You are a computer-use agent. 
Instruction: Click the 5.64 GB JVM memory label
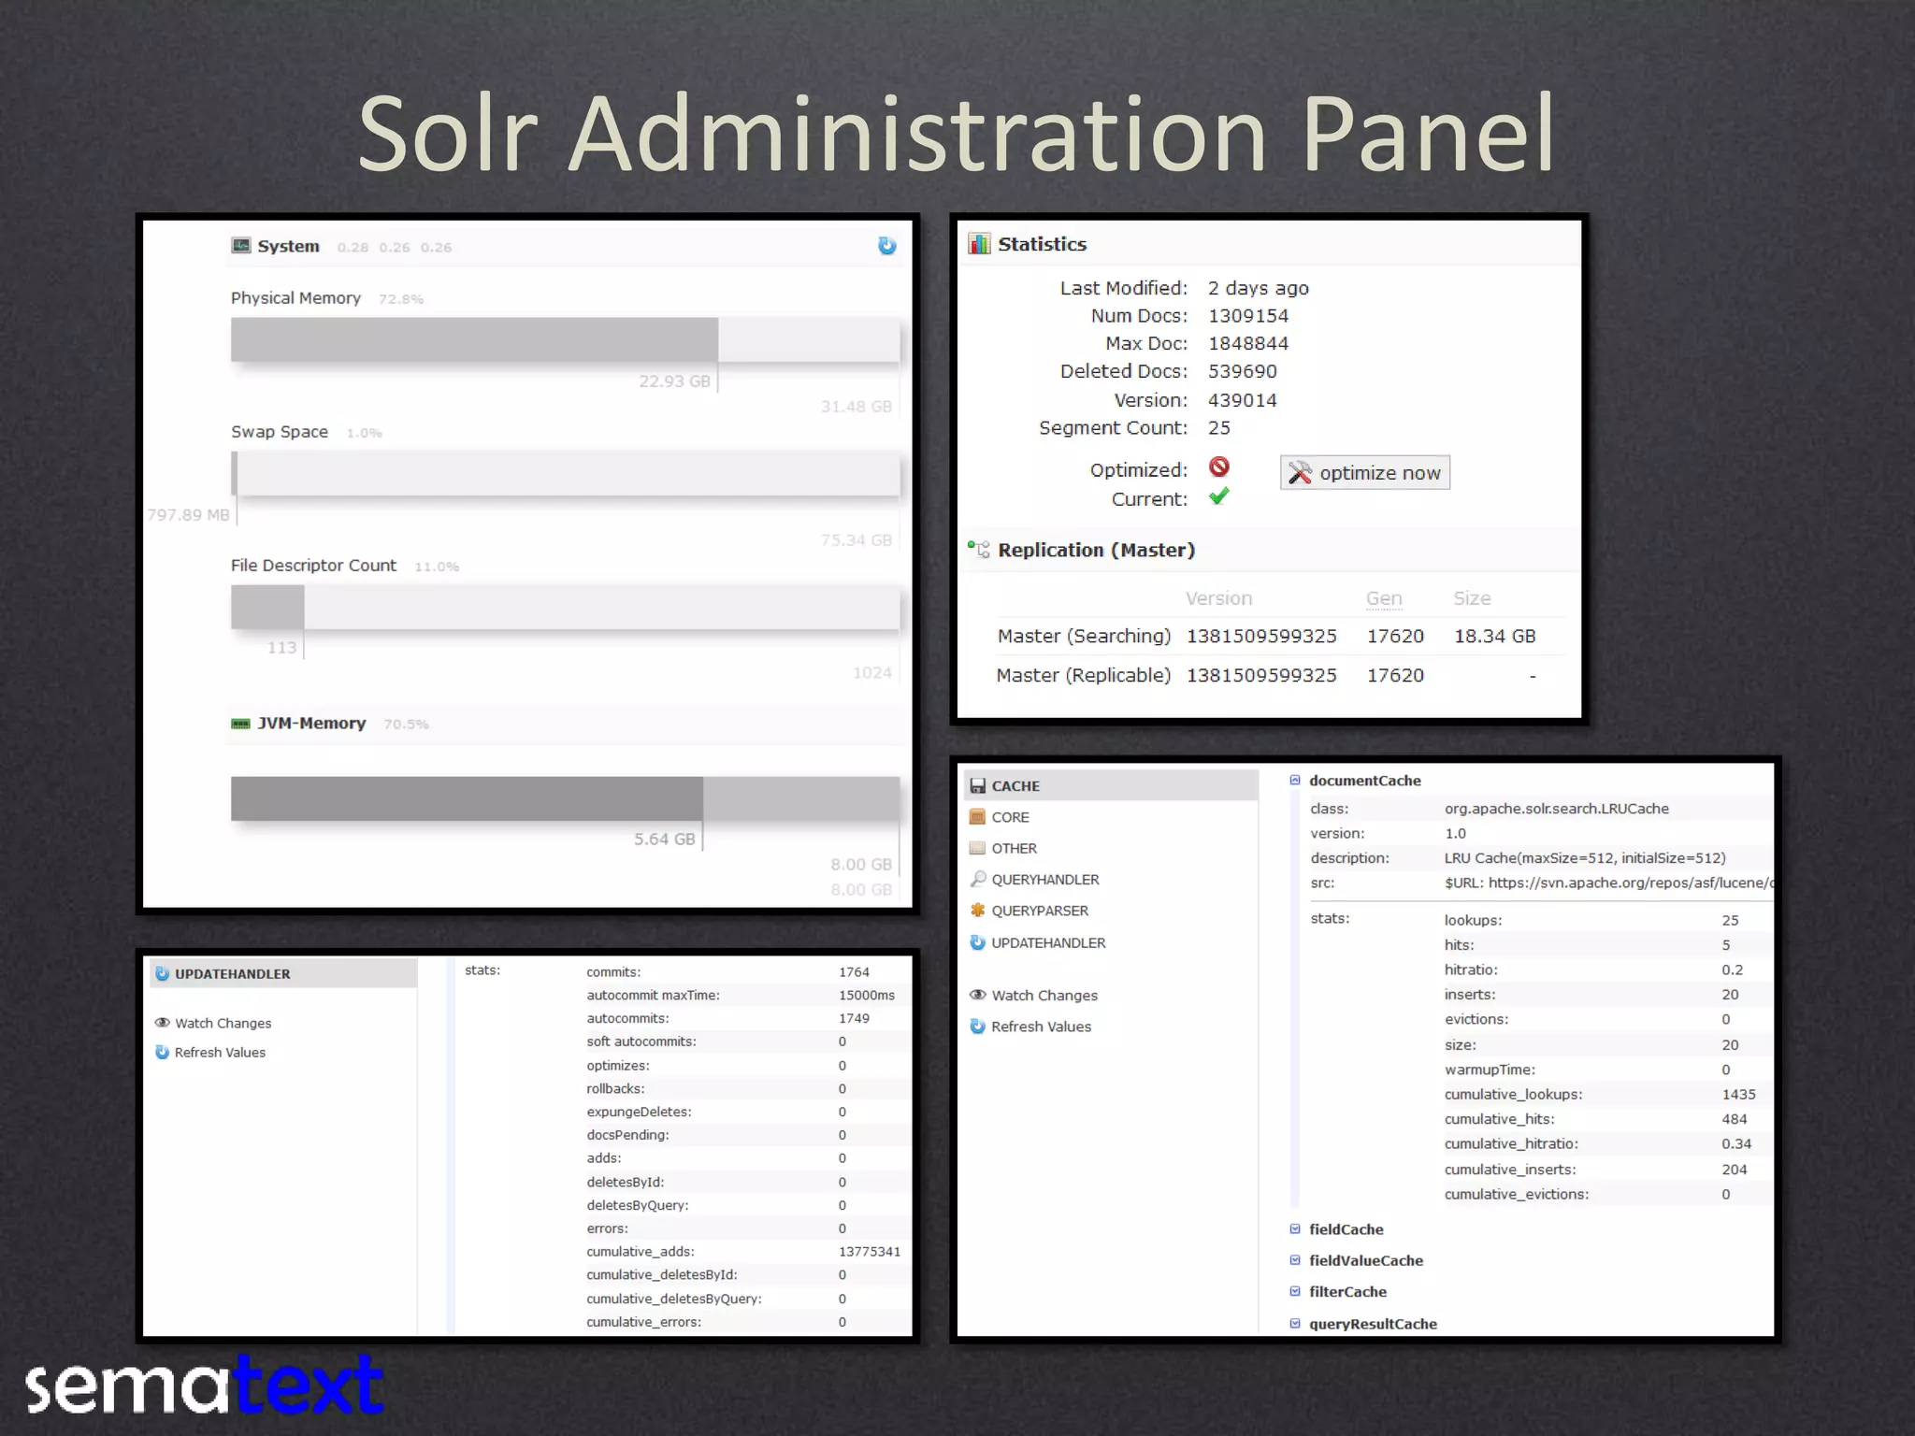coord(665,840)
